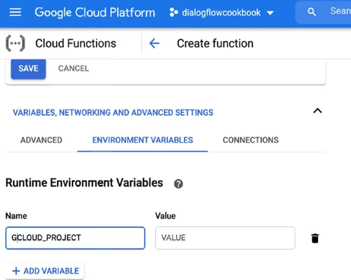Click the ADD VARIABLE button
The width and height of the screenshot is (351, 280).
click(x=45, y=271)
